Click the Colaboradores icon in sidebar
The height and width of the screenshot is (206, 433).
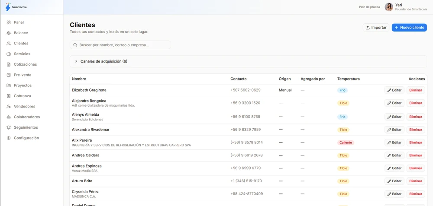[x=9, y=117]
